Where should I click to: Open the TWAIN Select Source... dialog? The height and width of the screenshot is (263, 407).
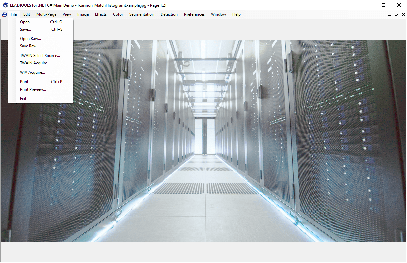(40, 55)
